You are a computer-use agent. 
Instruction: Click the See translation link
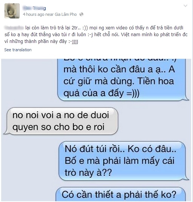(x=18, y=50)
